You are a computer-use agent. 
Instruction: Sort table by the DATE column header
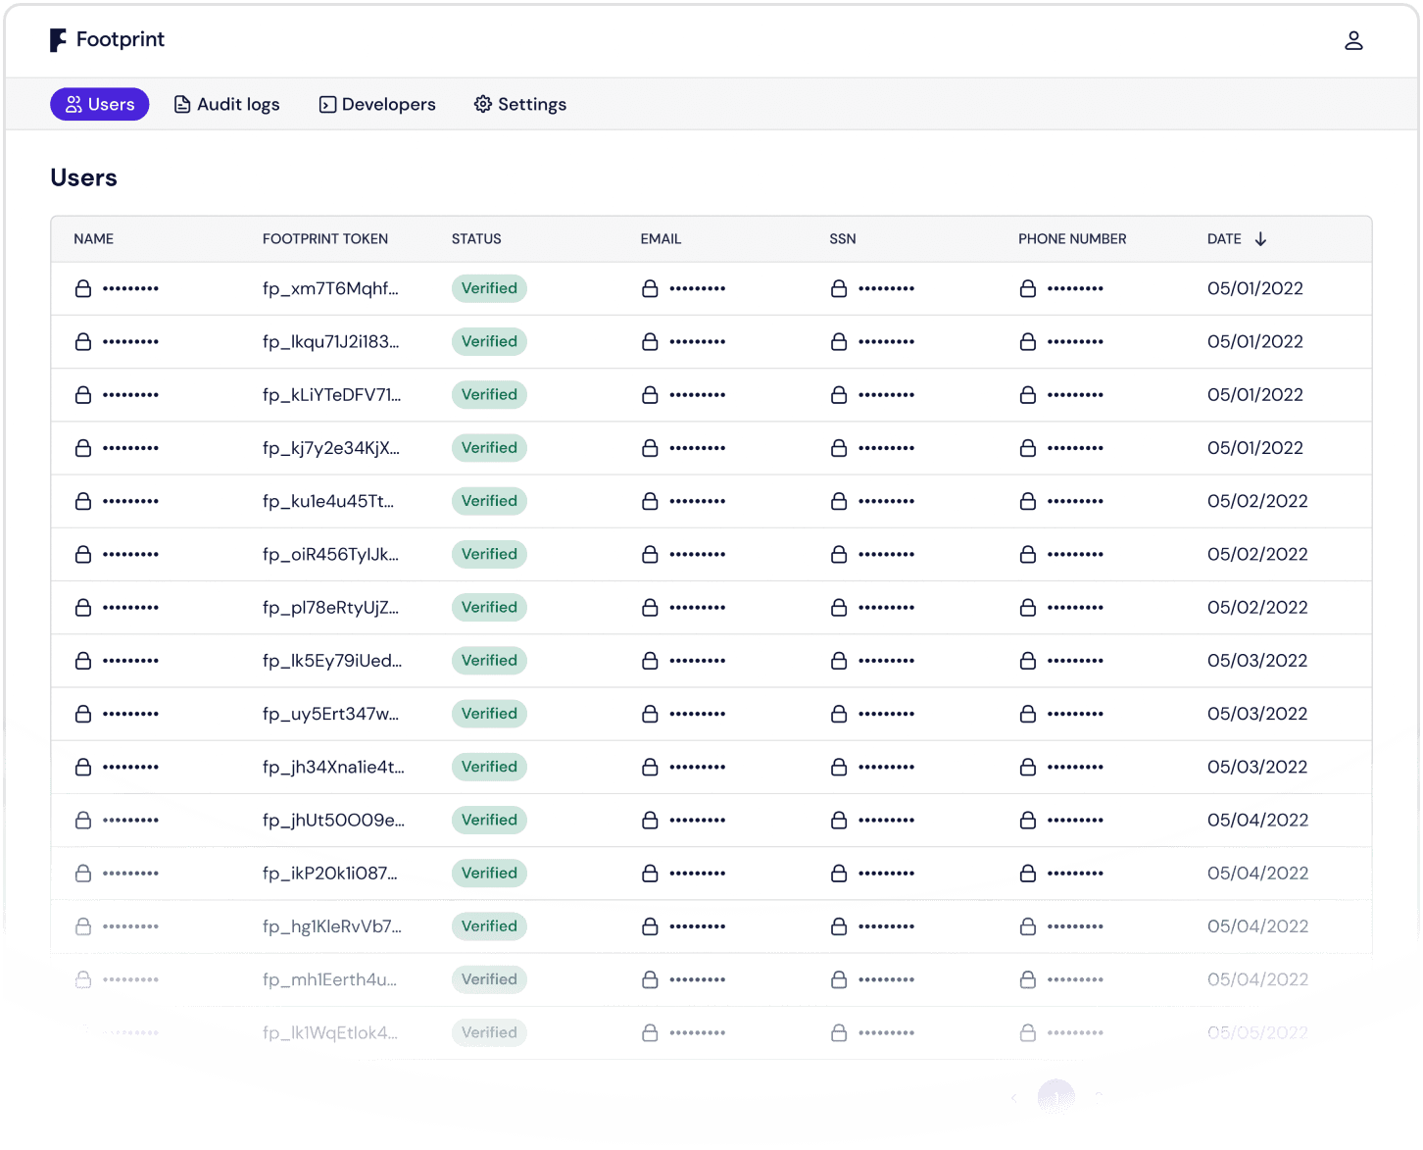pyautogui.click(x=1224, y=239)
